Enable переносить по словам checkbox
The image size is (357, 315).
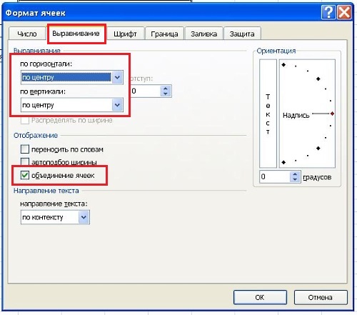(x=25, y=149)
